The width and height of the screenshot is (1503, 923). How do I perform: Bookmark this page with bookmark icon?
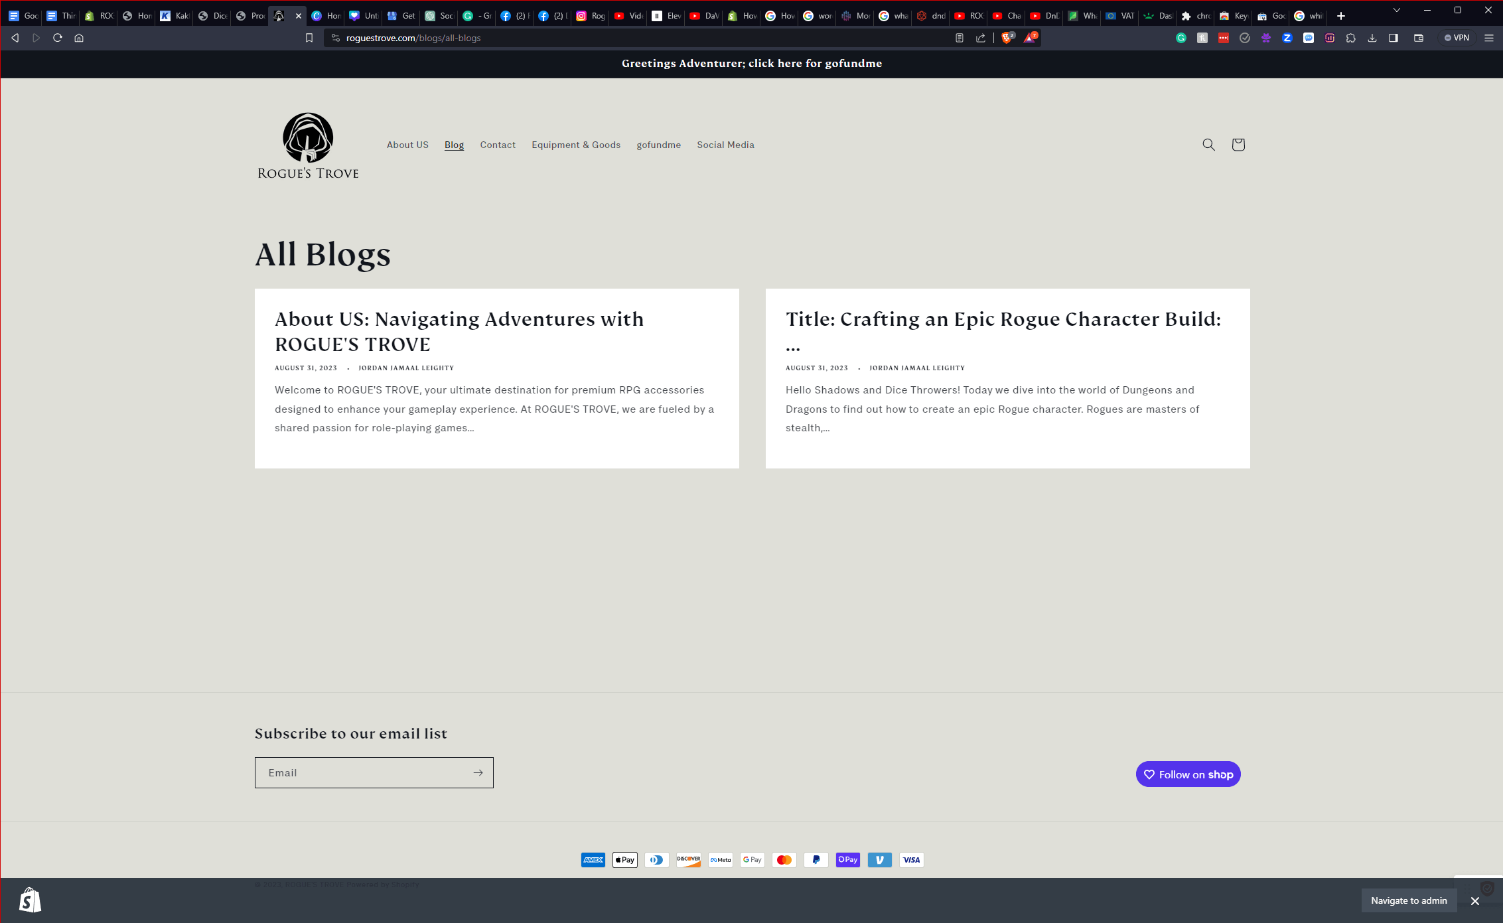click(309, 38)
